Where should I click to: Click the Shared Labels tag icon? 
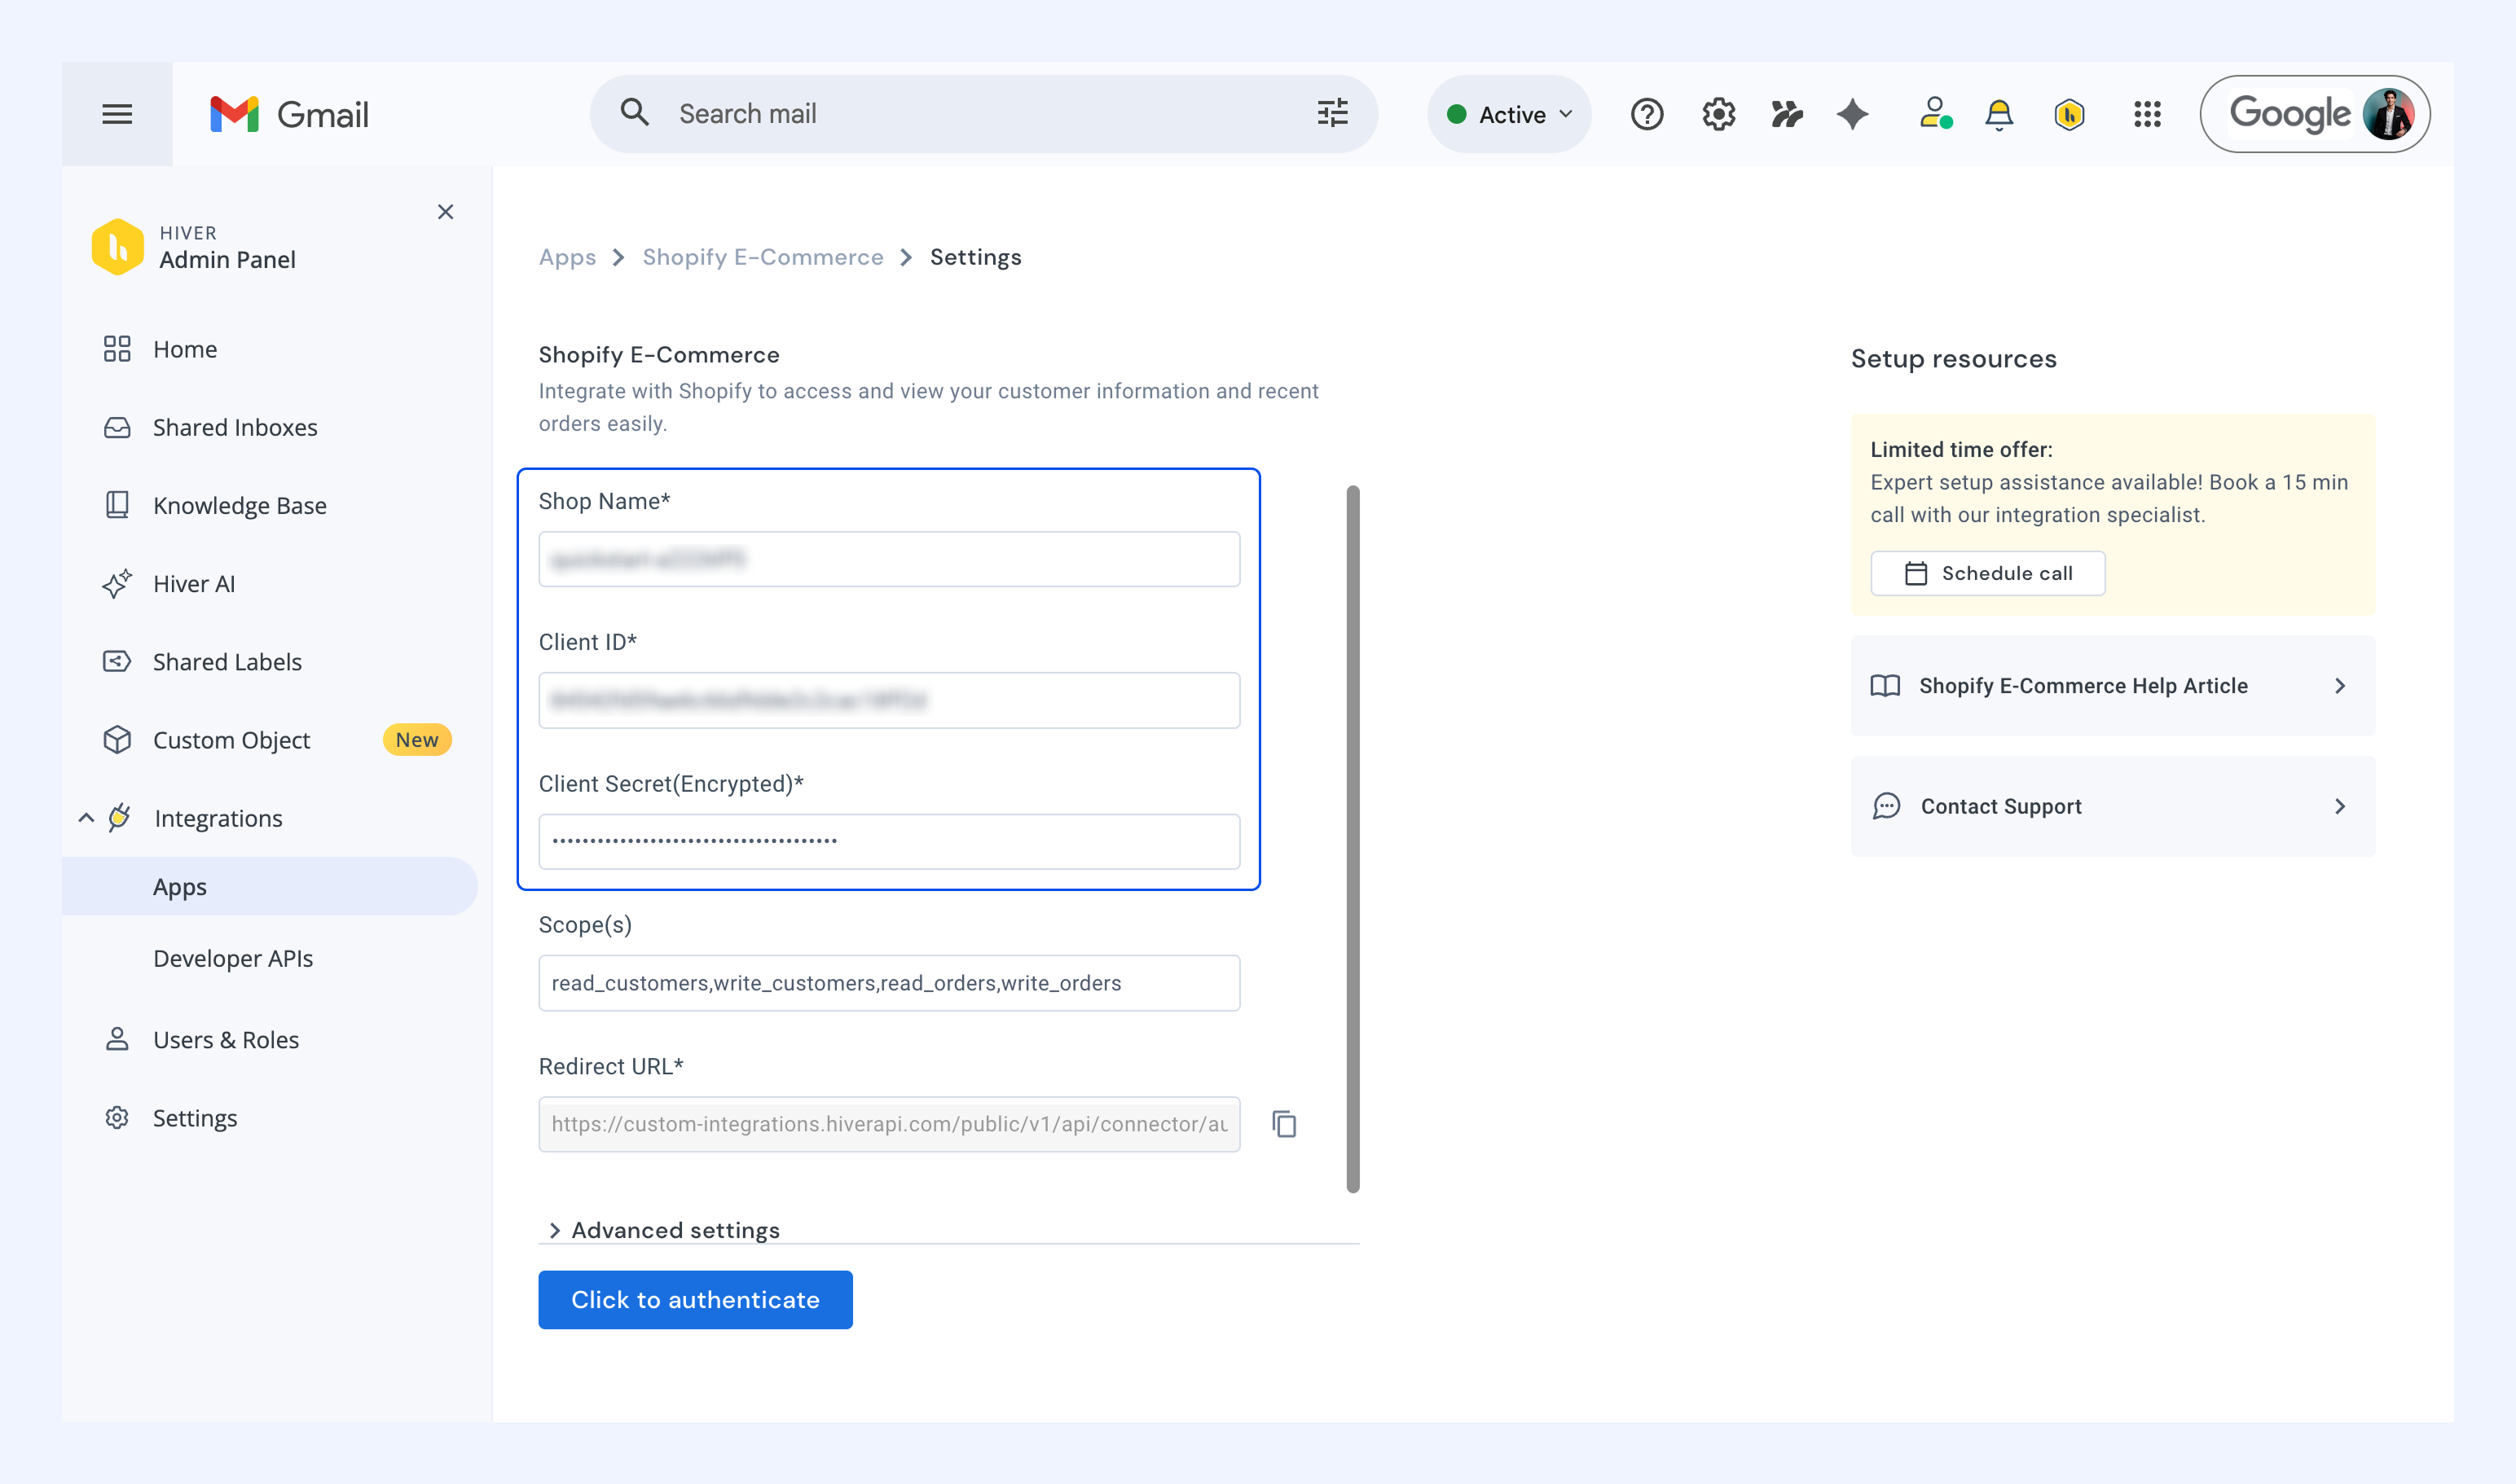pyautogui.click(x=117, y=661)
